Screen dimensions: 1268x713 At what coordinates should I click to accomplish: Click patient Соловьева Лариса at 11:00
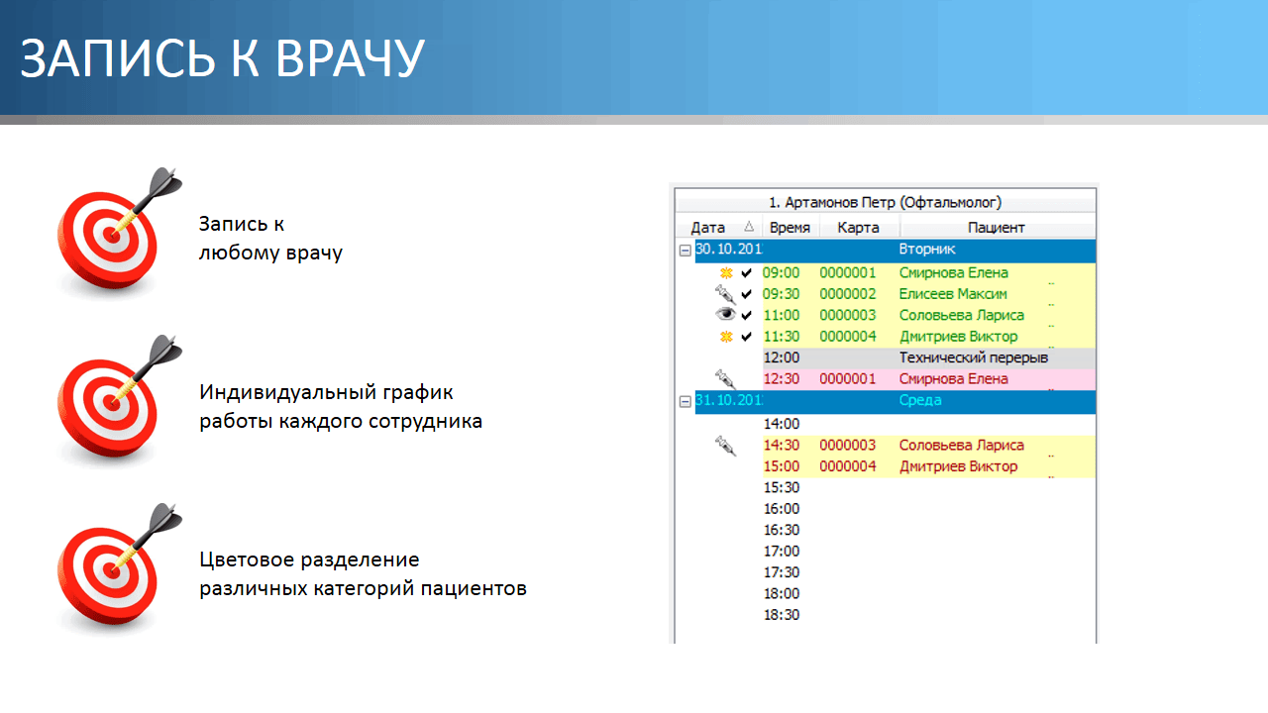(962, 316)
